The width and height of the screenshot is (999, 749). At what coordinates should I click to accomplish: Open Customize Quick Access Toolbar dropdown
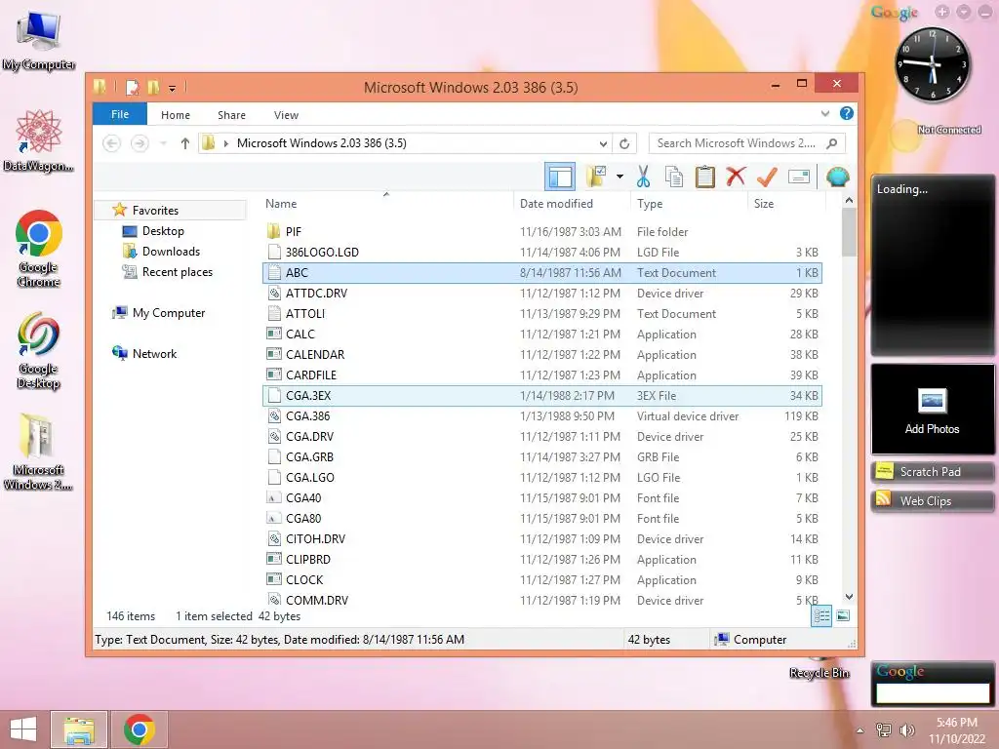[x=172, y=88]
